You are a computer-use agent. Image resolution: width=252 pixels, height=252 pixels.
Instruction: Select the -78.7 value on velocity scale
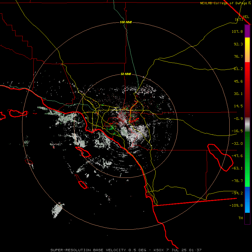[237, 181]
